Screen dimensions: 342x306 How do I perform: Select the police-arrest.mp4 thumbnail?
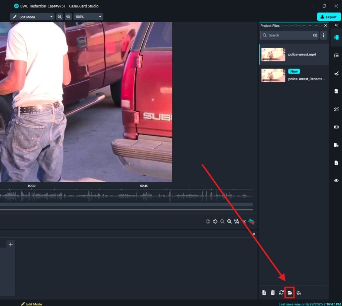coord(273,55)
